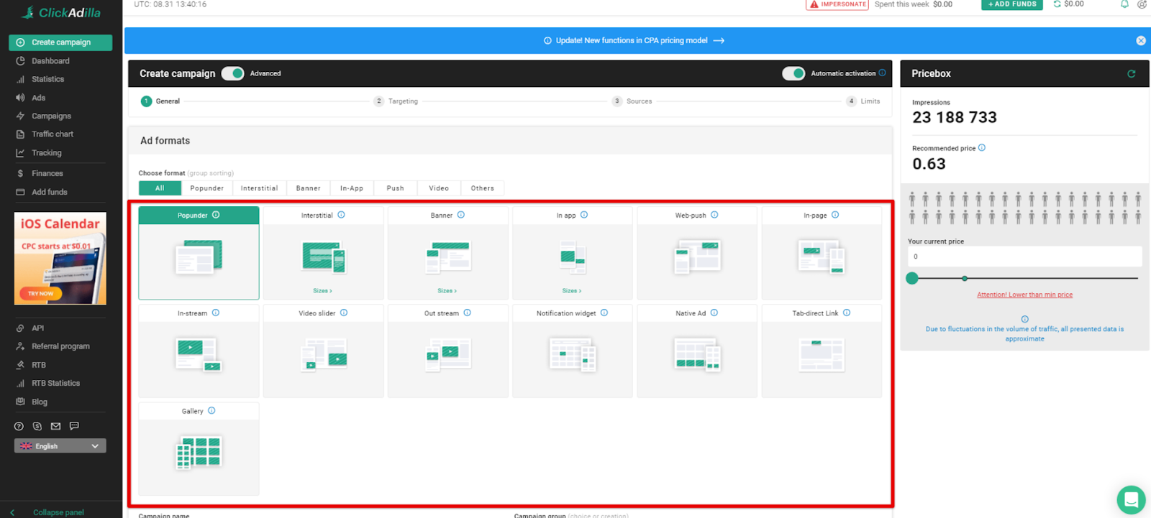Select the Interstitial filter tab
The width and height of the screenshot is (1151, 518).
[260, 188]
